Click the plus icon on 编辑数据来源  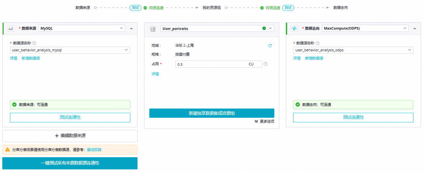coord(57,136)
